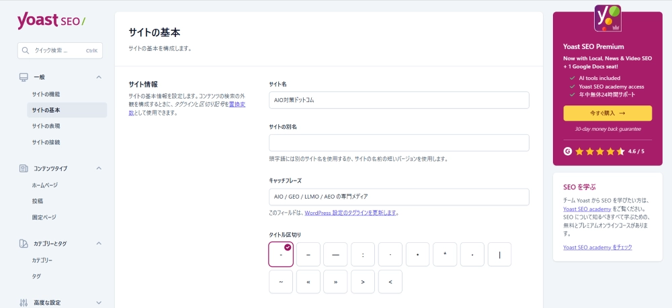The width and height of the screenshot is (672, 308).
Task: Select the colon title separator
Action: tap(363, 255)
